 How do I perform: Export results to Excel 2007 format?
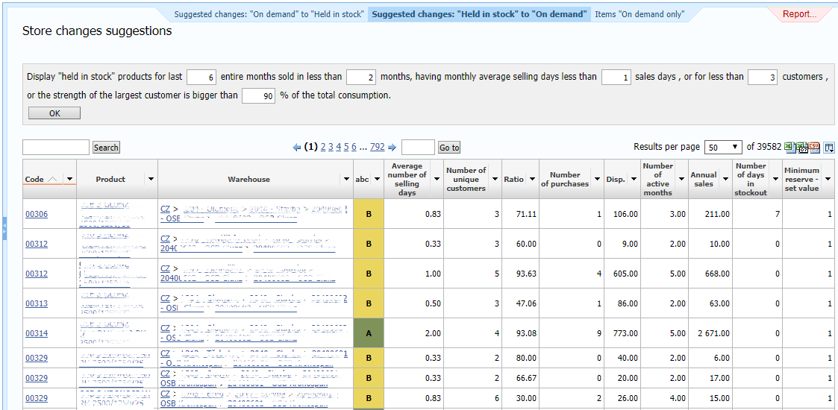click(x=802, y=148)
